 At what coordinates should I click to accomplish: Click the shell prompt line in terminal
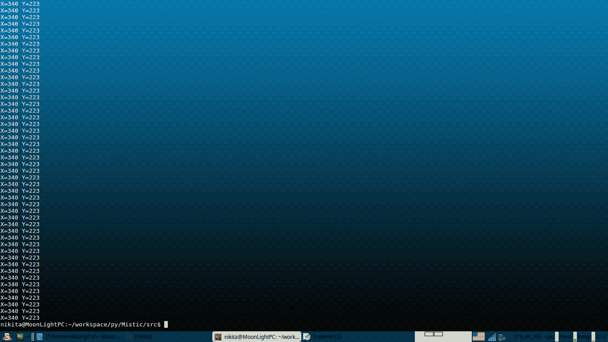pos(84,324)
